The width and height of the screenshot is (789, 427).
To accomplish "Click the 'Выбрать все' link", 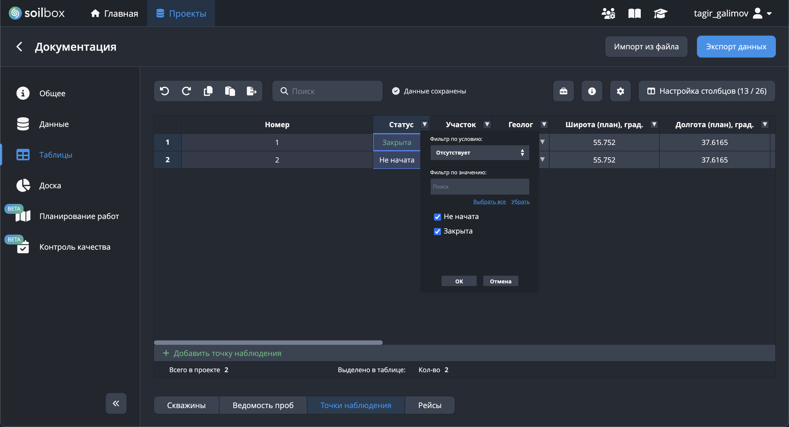I will tap(489, 201).
